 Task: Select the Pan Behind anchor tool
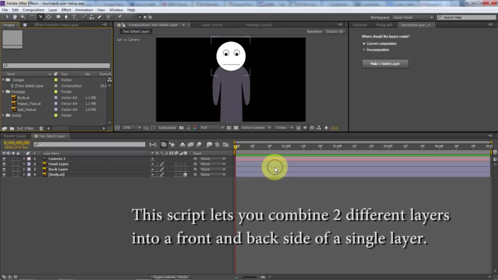pos(49,17)
